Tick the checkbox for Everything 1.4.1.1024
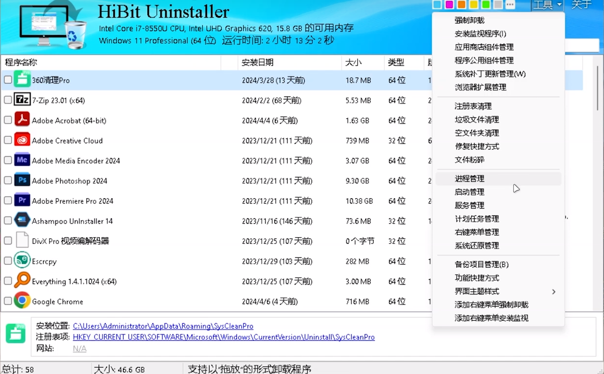 (8, 281)
